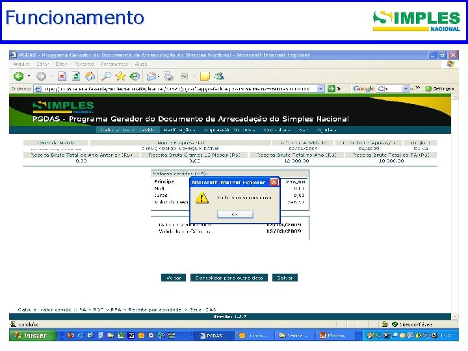This screenshot has height=351, width=468.
Task: Click OK in the alert dialog
Action: coord(235,214)
